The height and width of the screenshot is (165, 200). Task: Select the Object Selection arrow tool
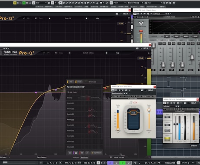(61, 3)
